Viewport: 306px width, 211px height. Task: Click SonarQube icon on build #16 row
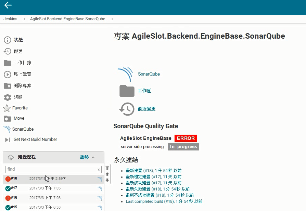click(x=100, y=198)
